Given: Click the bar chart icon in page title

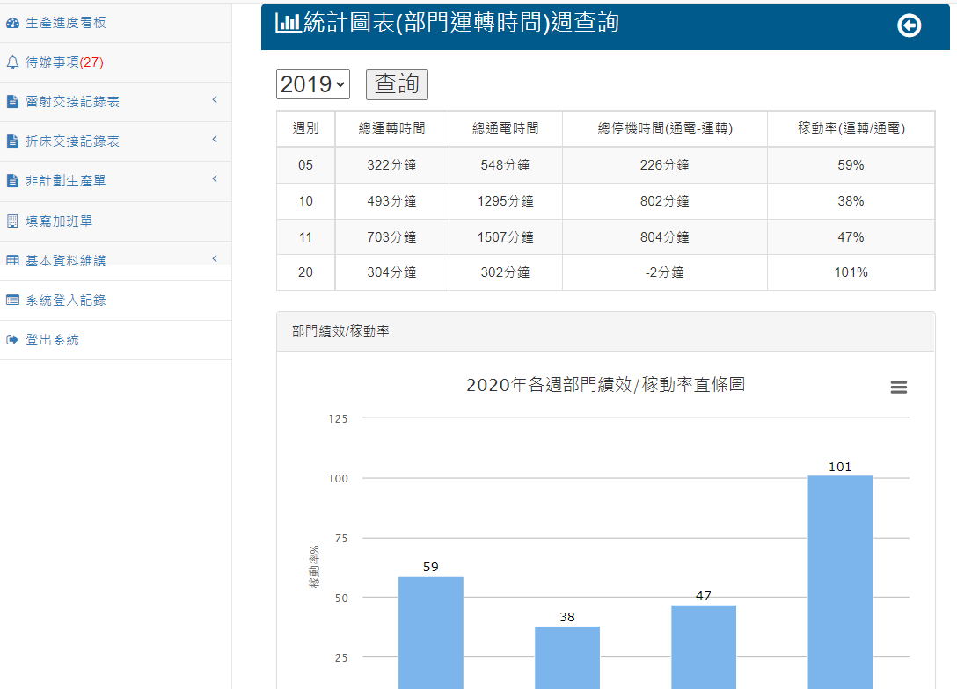Looking at the screenshot, I should pos(288,23).
